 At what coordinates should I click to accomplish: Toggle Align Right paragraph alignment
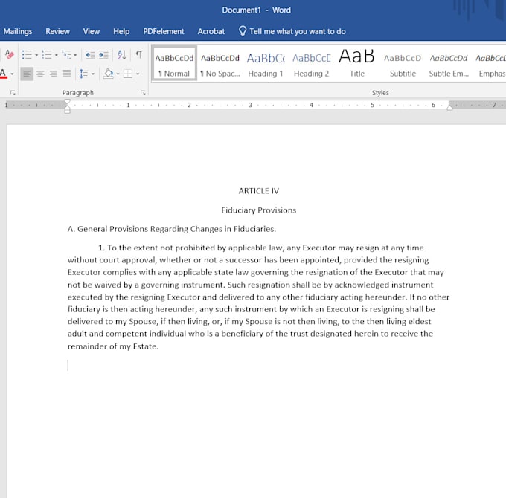click(54, 74)
